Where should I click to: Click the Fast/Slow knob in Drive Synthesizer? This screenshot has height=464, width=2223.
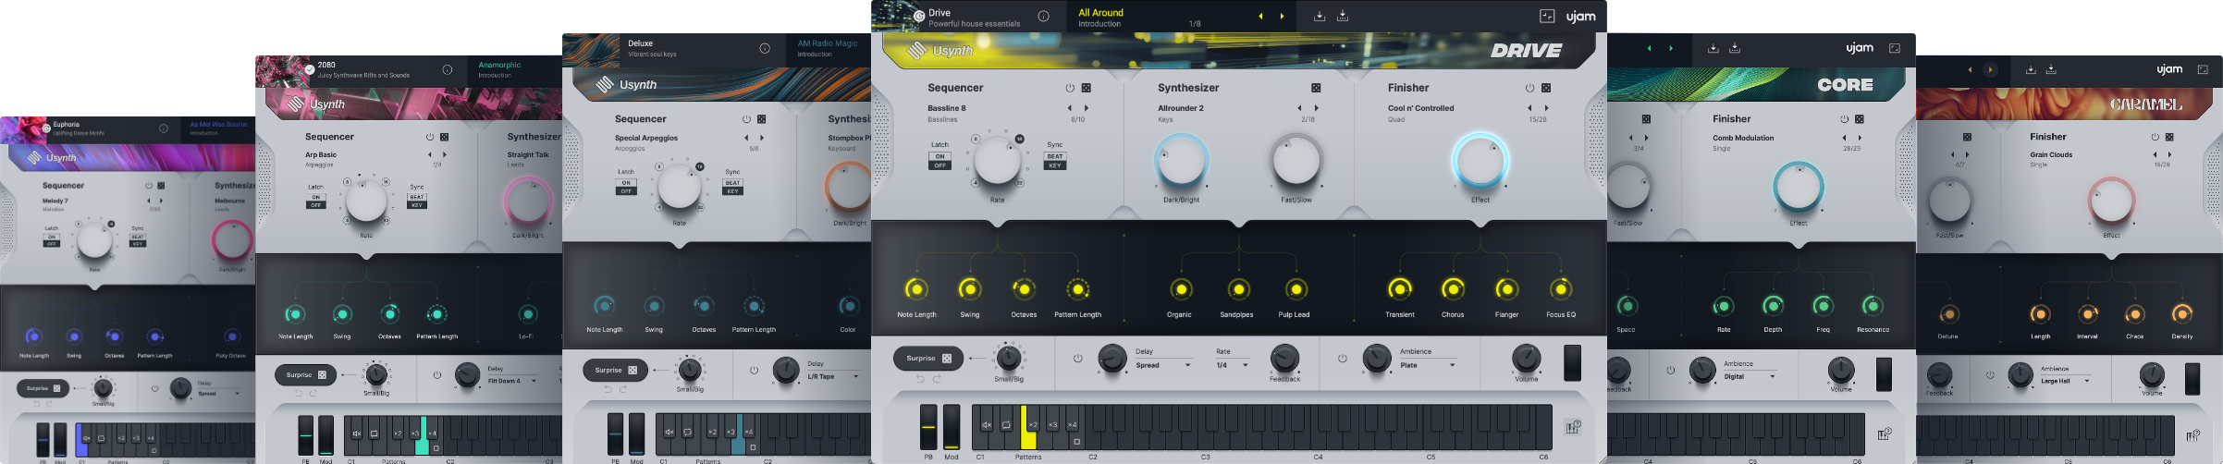point(1296,161)
